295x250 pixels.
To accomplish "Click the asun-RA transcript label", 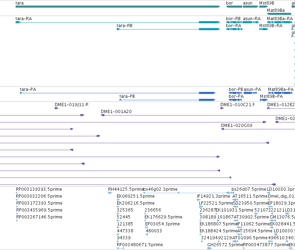I will click(x=252, y=19).
